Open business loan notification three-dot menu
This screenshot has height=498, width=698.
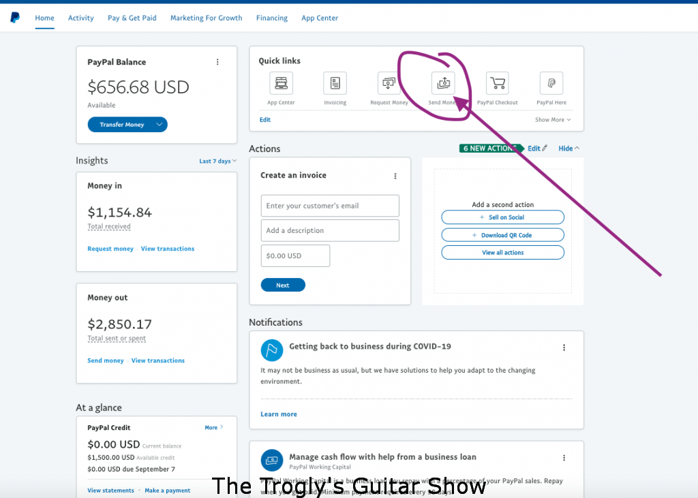coord(564,458)
